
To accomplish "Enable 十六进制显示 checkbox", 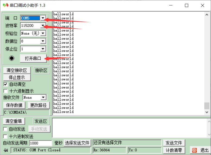I will (5, 91).
